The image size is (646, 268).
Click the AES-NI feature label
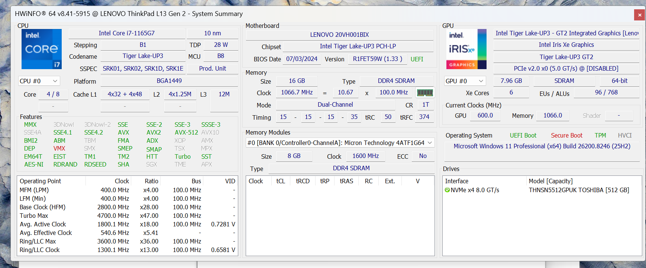[34, 164]
